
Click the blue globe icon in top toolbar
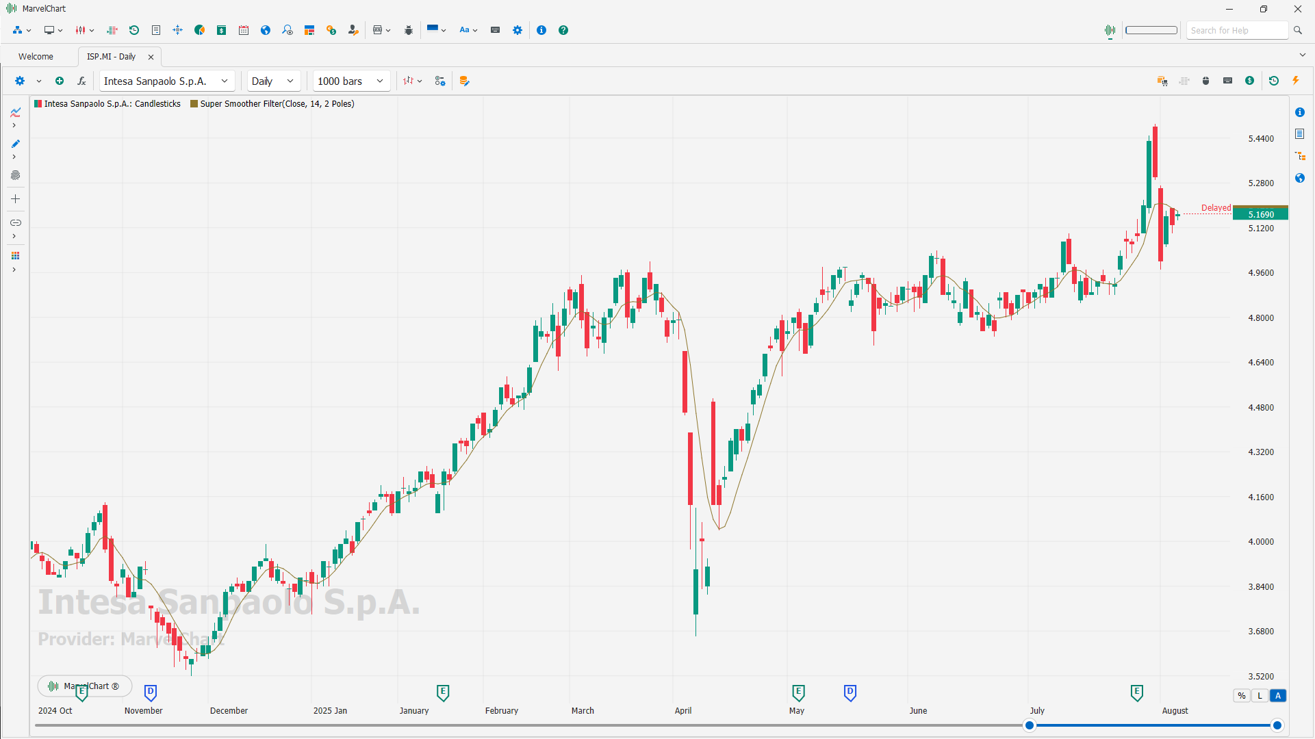coord(266,30)
